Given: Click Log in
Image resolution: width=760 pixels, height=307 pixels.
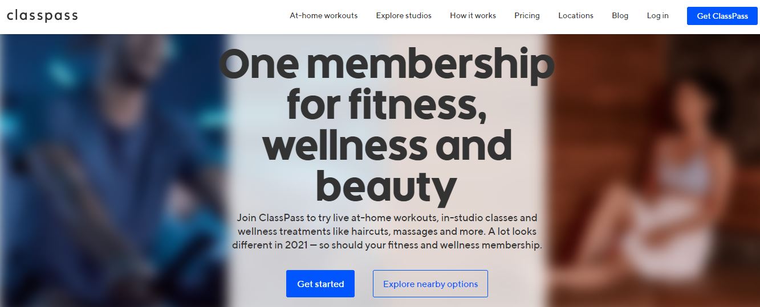Looking at the screenshot, I should click(x=657, y=16).
